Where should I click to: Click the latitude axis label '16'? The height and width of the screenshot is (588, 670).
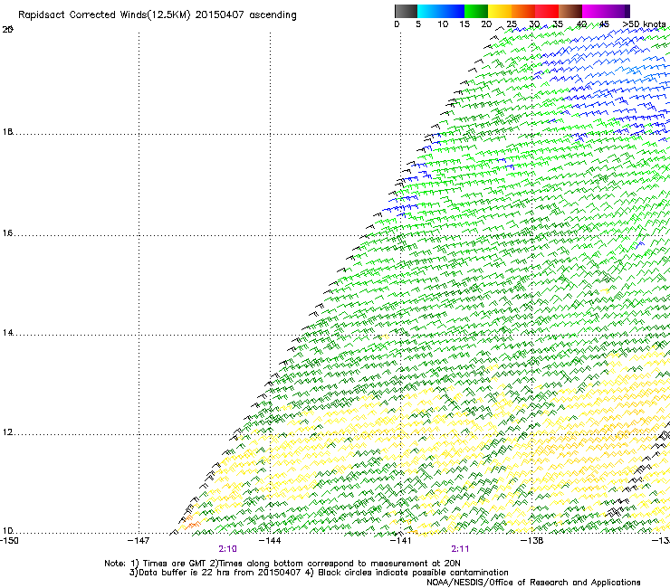(x=7, y=233)
